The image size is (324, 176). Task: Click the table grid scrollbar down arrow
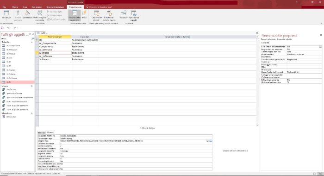pos(257,125)
